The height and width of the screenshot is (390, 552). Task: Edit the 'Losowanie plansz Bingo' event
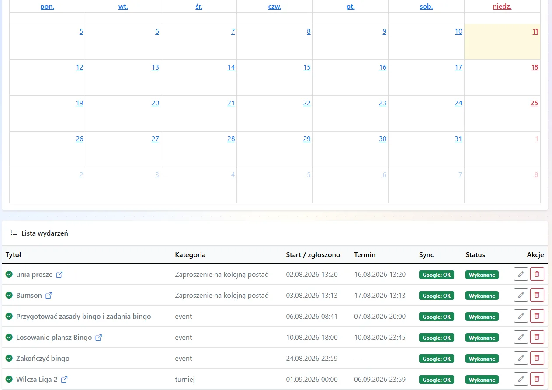tap(521, 338)
